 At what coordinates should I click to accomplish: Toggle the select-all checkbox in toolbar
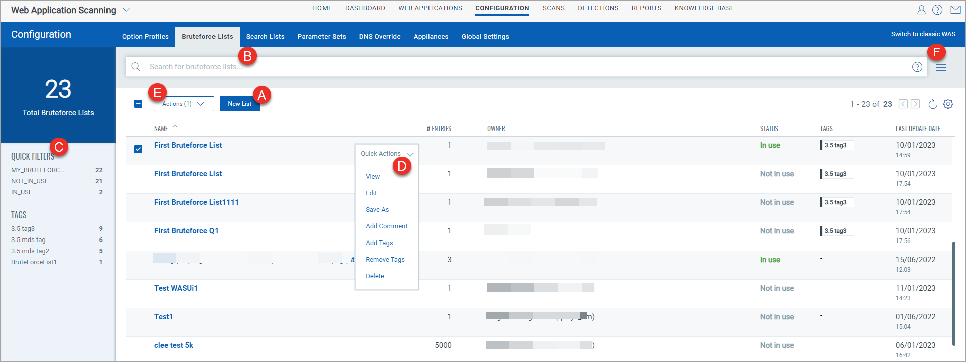click(x=138, y=104)
